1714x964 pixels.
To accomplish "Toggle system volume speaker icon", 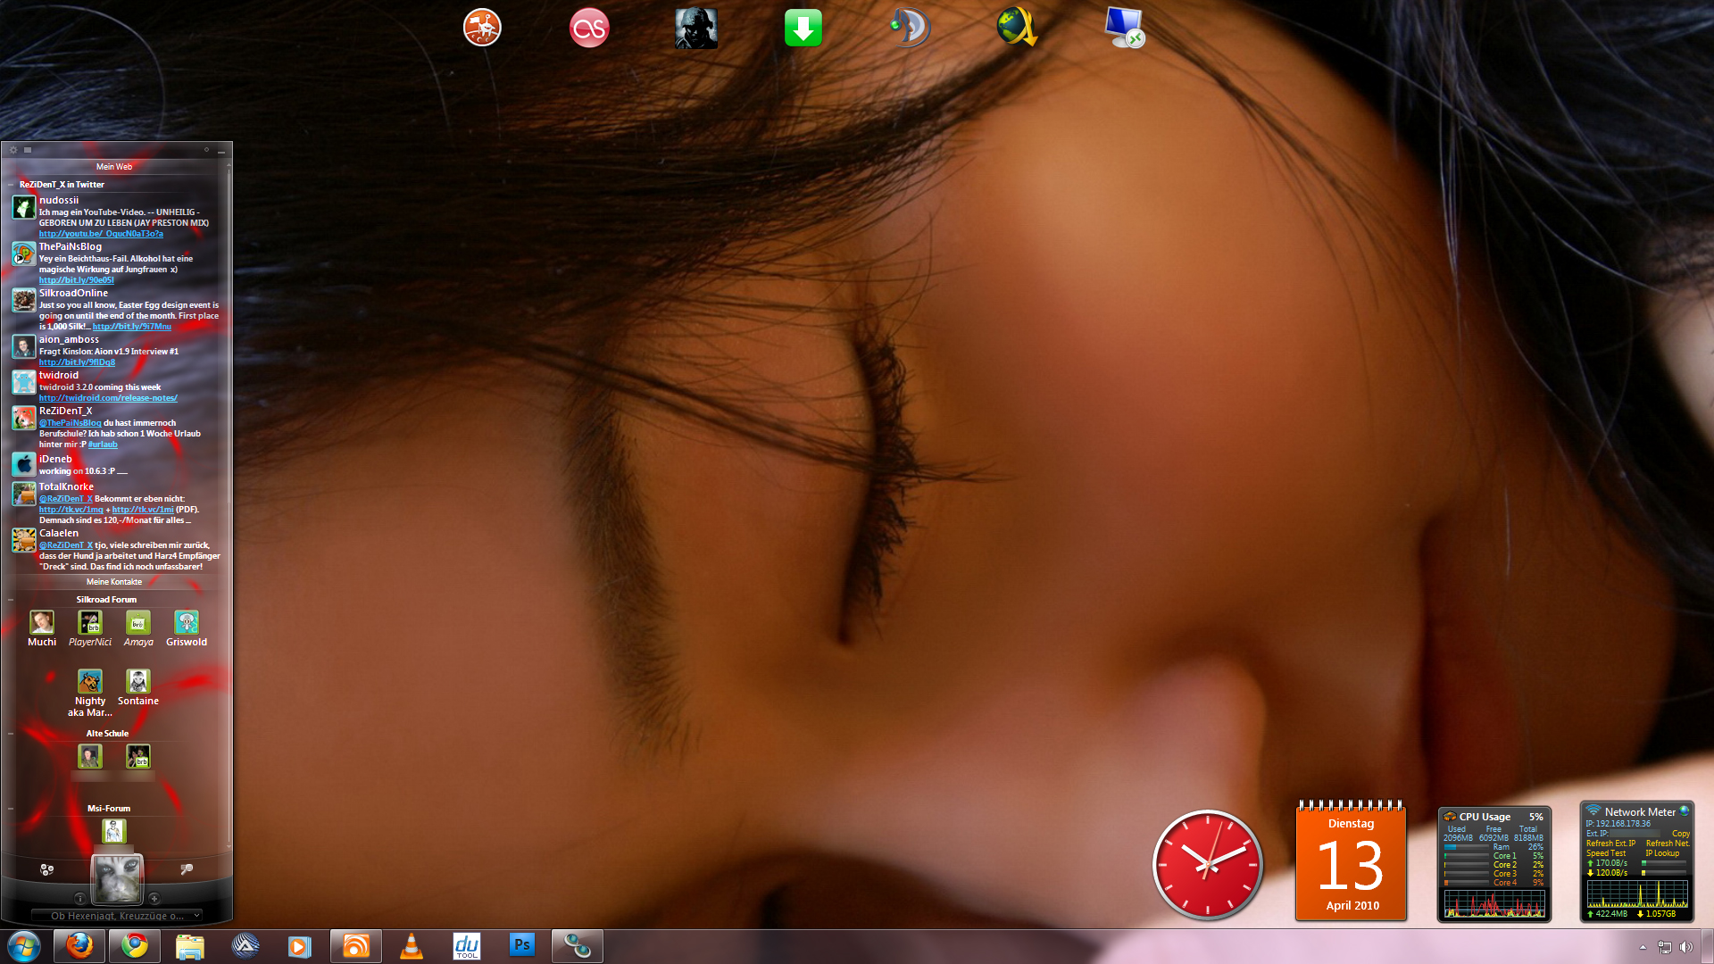I will (x=1685, y=947).
